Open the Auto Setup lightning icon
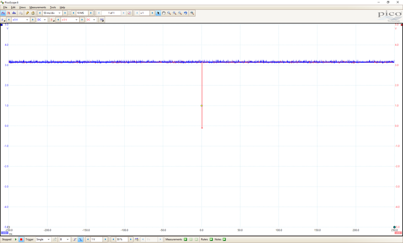This screenshot has height=243, width=403. pyautogui.click(x=27, y=13)
